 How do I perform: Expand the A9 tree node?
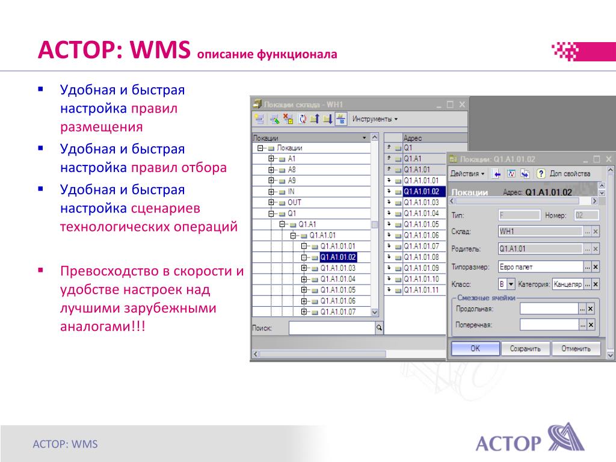(x=271, y=180)
